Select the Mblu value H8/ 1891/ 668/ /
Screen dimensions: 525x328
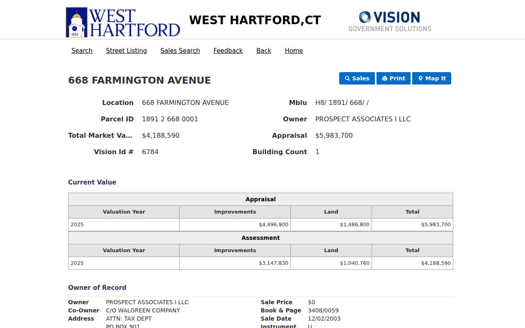[342, 102]
